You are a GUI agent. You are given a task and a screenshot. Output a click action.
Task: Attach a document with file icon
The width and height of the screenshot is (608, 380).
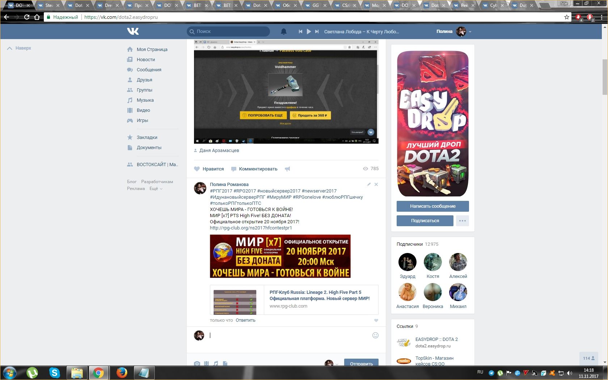click(225, 363)
